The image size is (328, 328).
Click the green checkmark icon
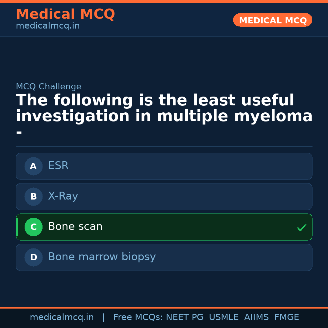(x=301, y=227)
